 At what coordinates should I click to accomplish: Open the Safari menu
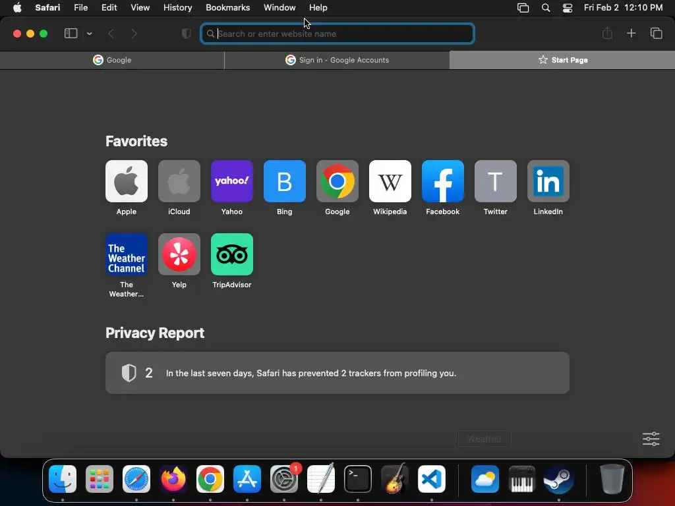(47, 8)
